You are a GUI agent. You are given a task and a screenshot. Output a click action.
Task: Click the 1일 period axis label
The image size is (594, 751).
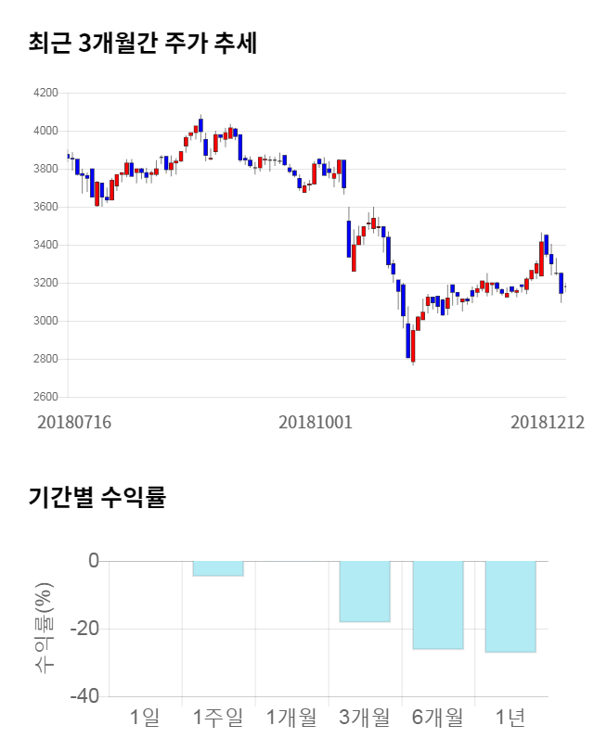point(145,716)
